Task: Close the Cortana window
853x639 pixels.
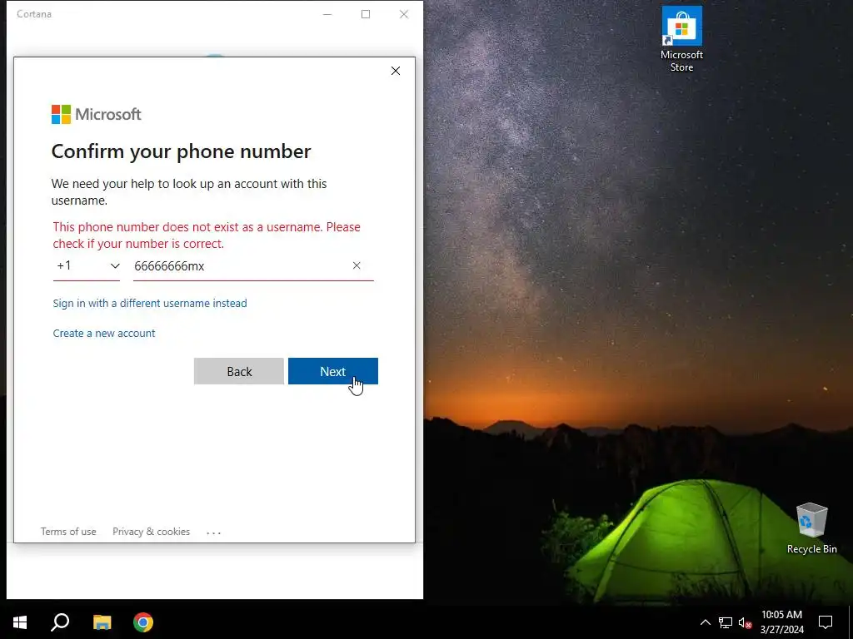Action: click(404, 14)
